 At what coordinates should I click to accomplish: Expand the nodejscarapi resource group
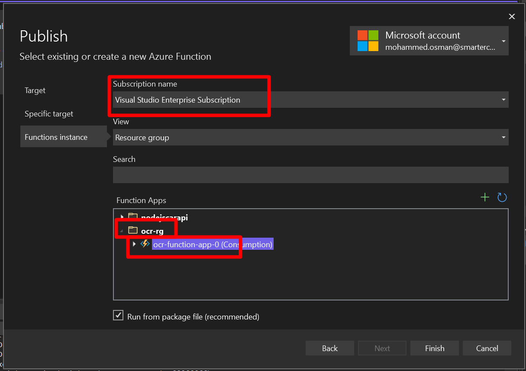click(122, 217)
